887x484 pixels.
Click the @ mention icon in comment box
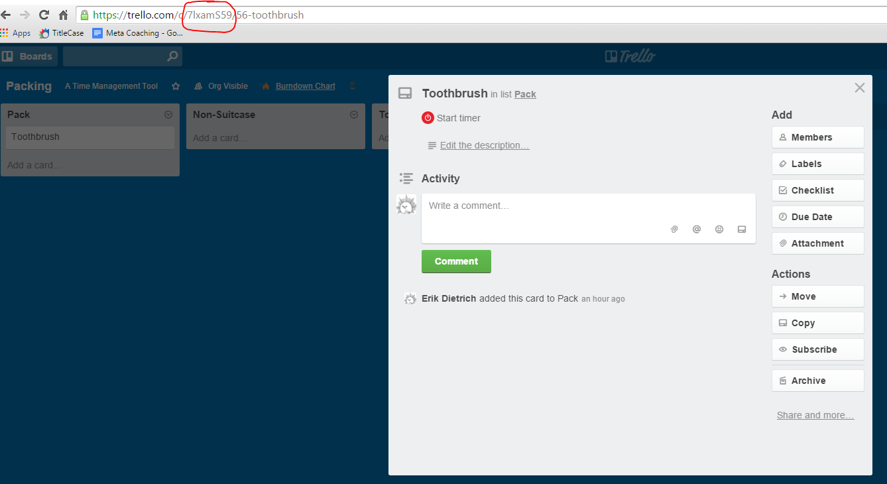tap(697, 229)
